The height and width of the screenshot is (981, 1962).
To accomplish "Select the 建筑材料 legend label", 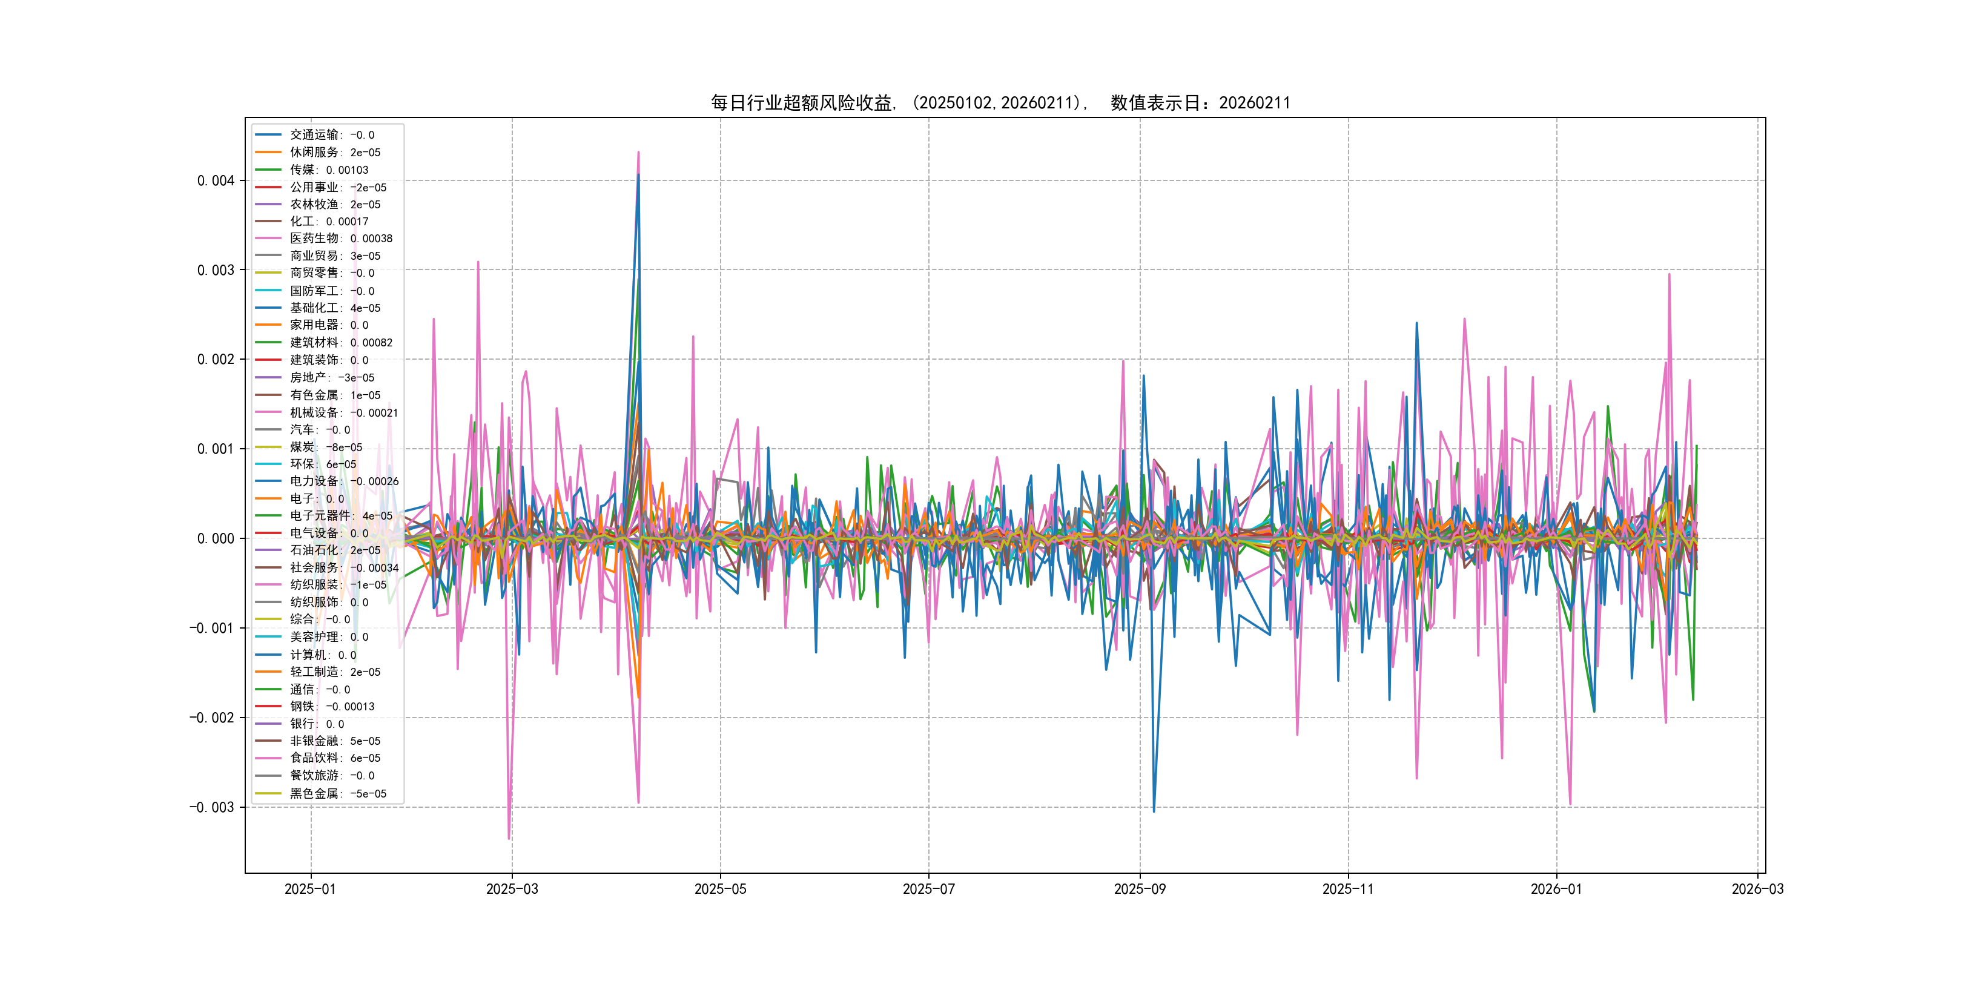I will [340, 343].
